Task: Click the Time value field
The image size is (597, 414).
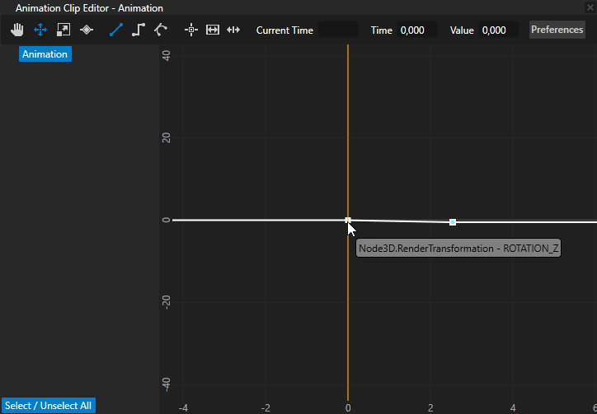Action: coord(416,30)
